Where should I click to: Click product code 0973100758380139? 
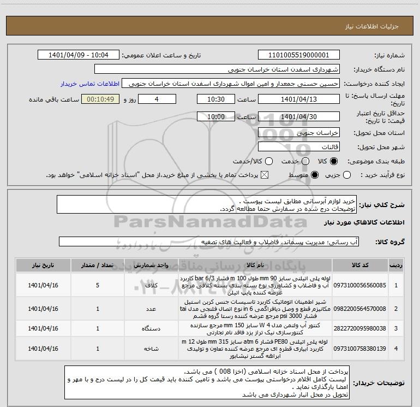point(360,349)
